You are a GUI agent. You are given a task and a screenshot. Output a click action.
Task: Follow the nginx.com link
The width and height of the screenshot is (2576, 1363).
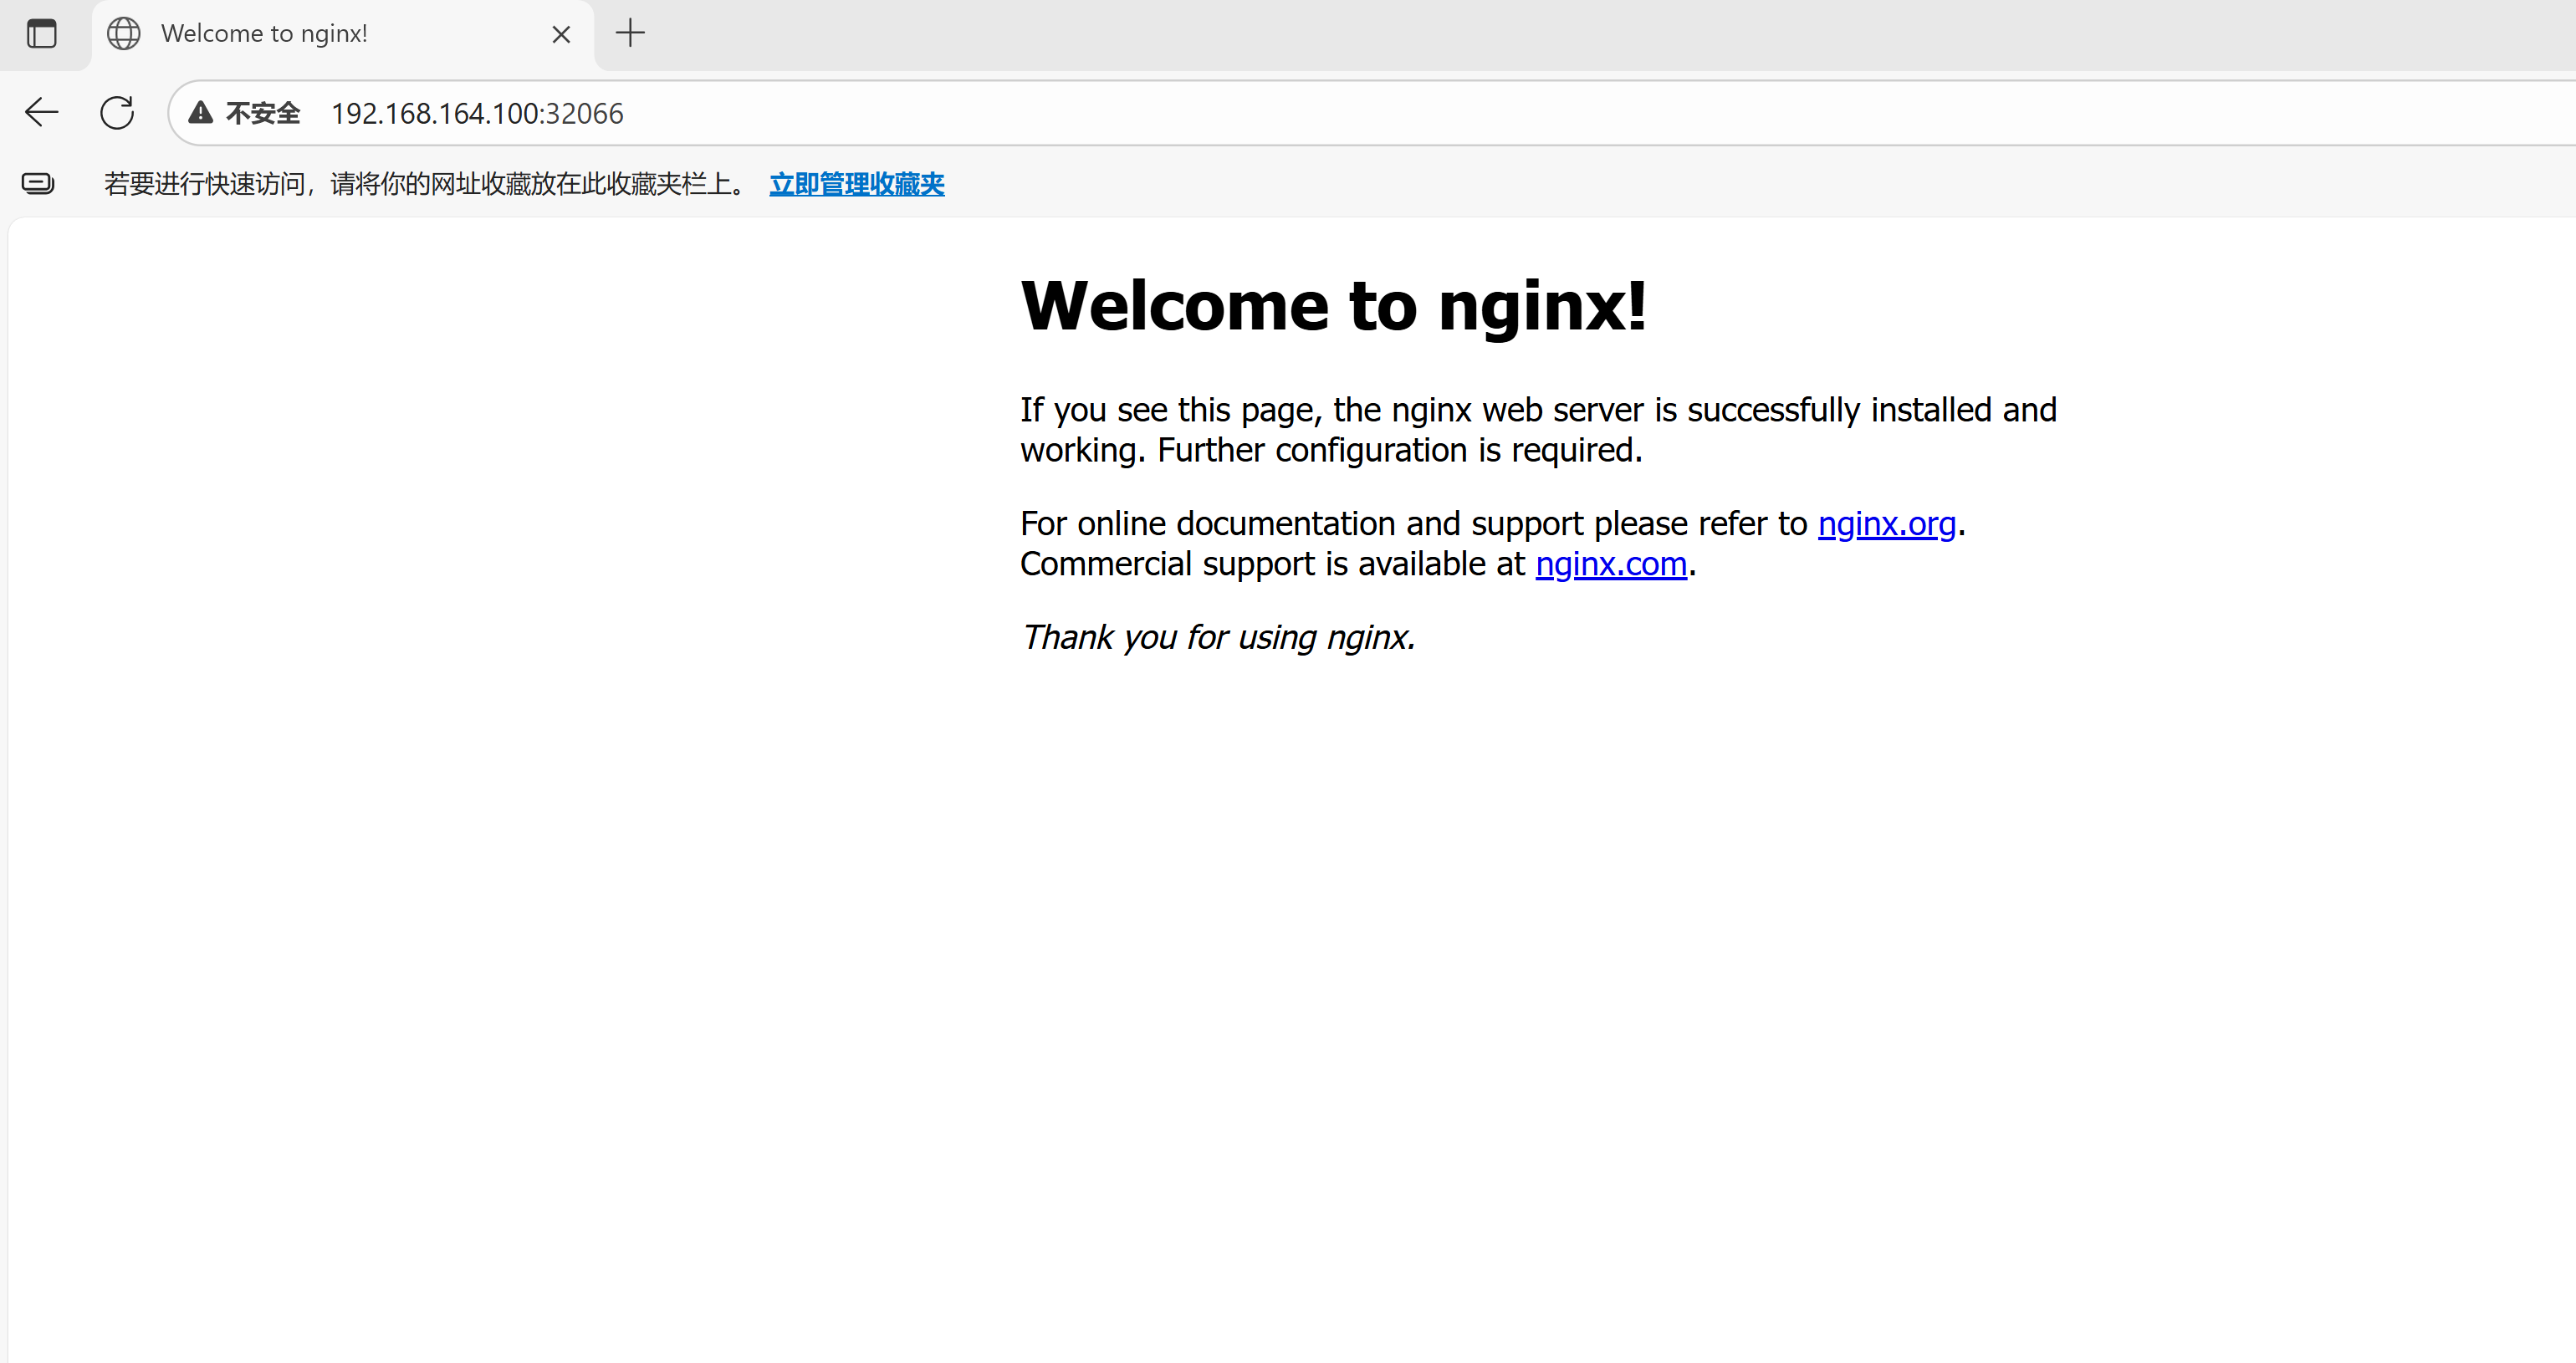point(1610,564)
